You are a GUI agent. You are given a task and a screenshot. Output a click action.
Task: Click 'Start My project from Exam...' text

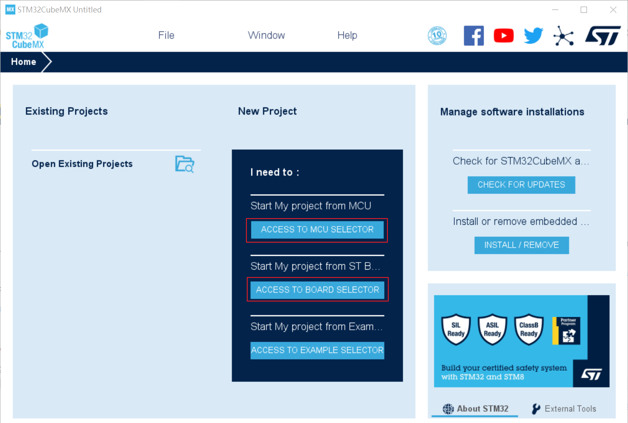316,327
